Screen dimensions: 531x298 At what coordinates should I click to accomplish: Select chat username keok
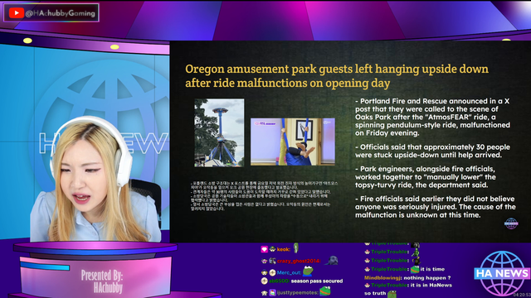pyautogui.click(x=284, y=249)
